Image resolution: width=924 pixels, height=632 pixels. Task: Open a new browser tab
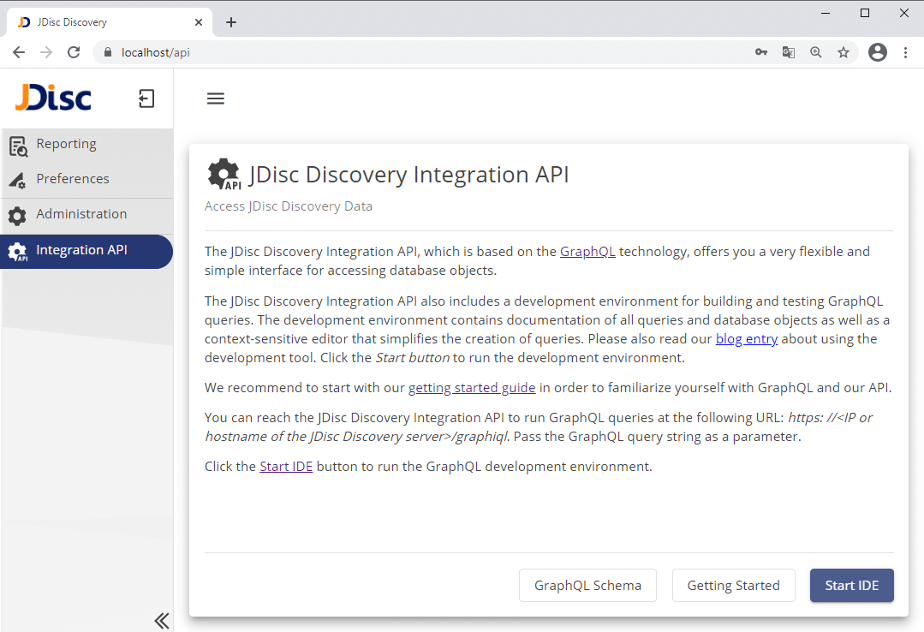click(230, 21)
